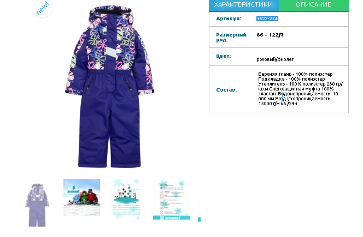Click the hood of the snowsuit photo
This screenshot has height=237, width=363.
(110, 15)
